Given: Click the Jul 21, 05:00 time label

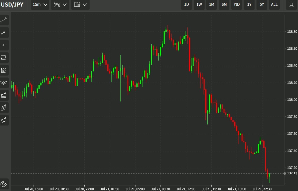Looking at the screenshot, I should point(135,189).
